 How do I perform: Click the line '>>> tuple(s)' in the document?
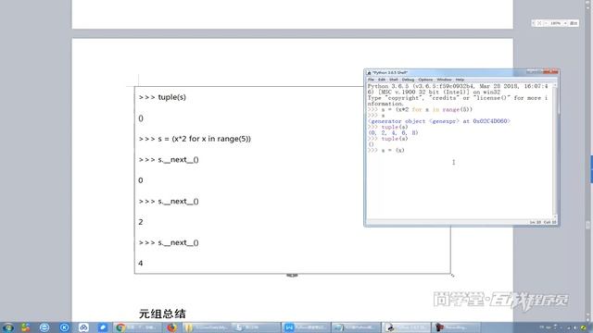tap(162, 97)
